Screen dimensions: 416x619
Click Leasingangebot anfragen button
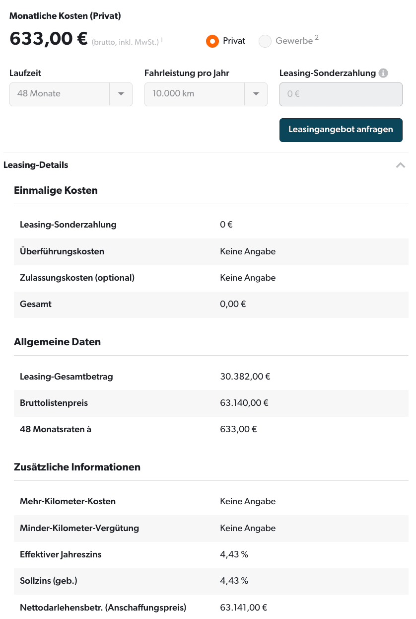coord(341,130)
